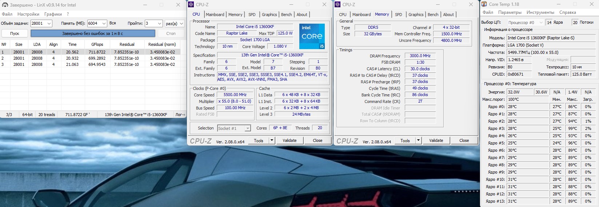
Task: Click Core Temp Энергия 32.0W value
Action: (x=520, y=92)
